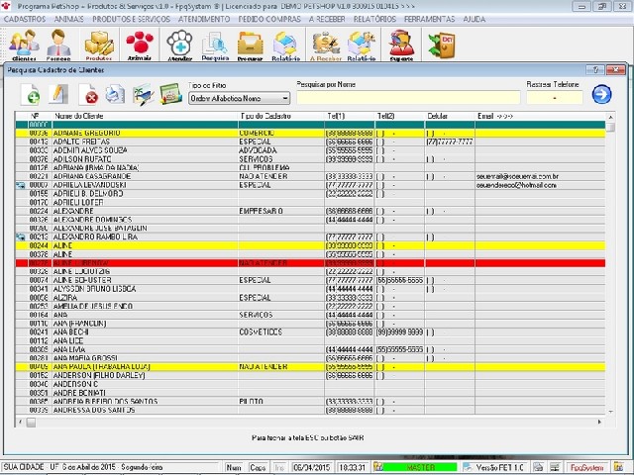
Task: Click the animal marker icon beside ADRIELA LEVANDOSKI
Action: coord(20,185)
